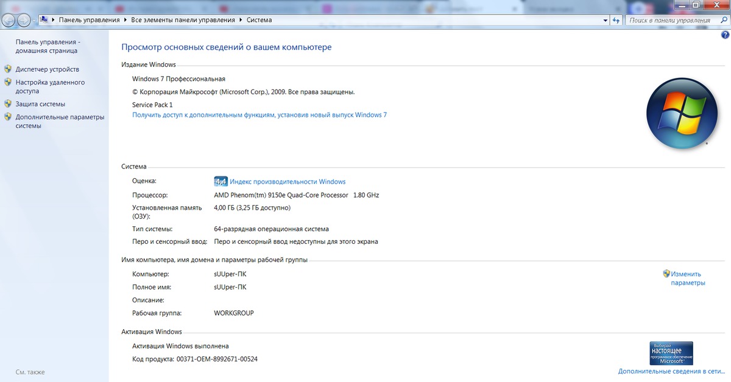
Task: Click the 4,00 ГБ installed memory value
Action: 252,207
